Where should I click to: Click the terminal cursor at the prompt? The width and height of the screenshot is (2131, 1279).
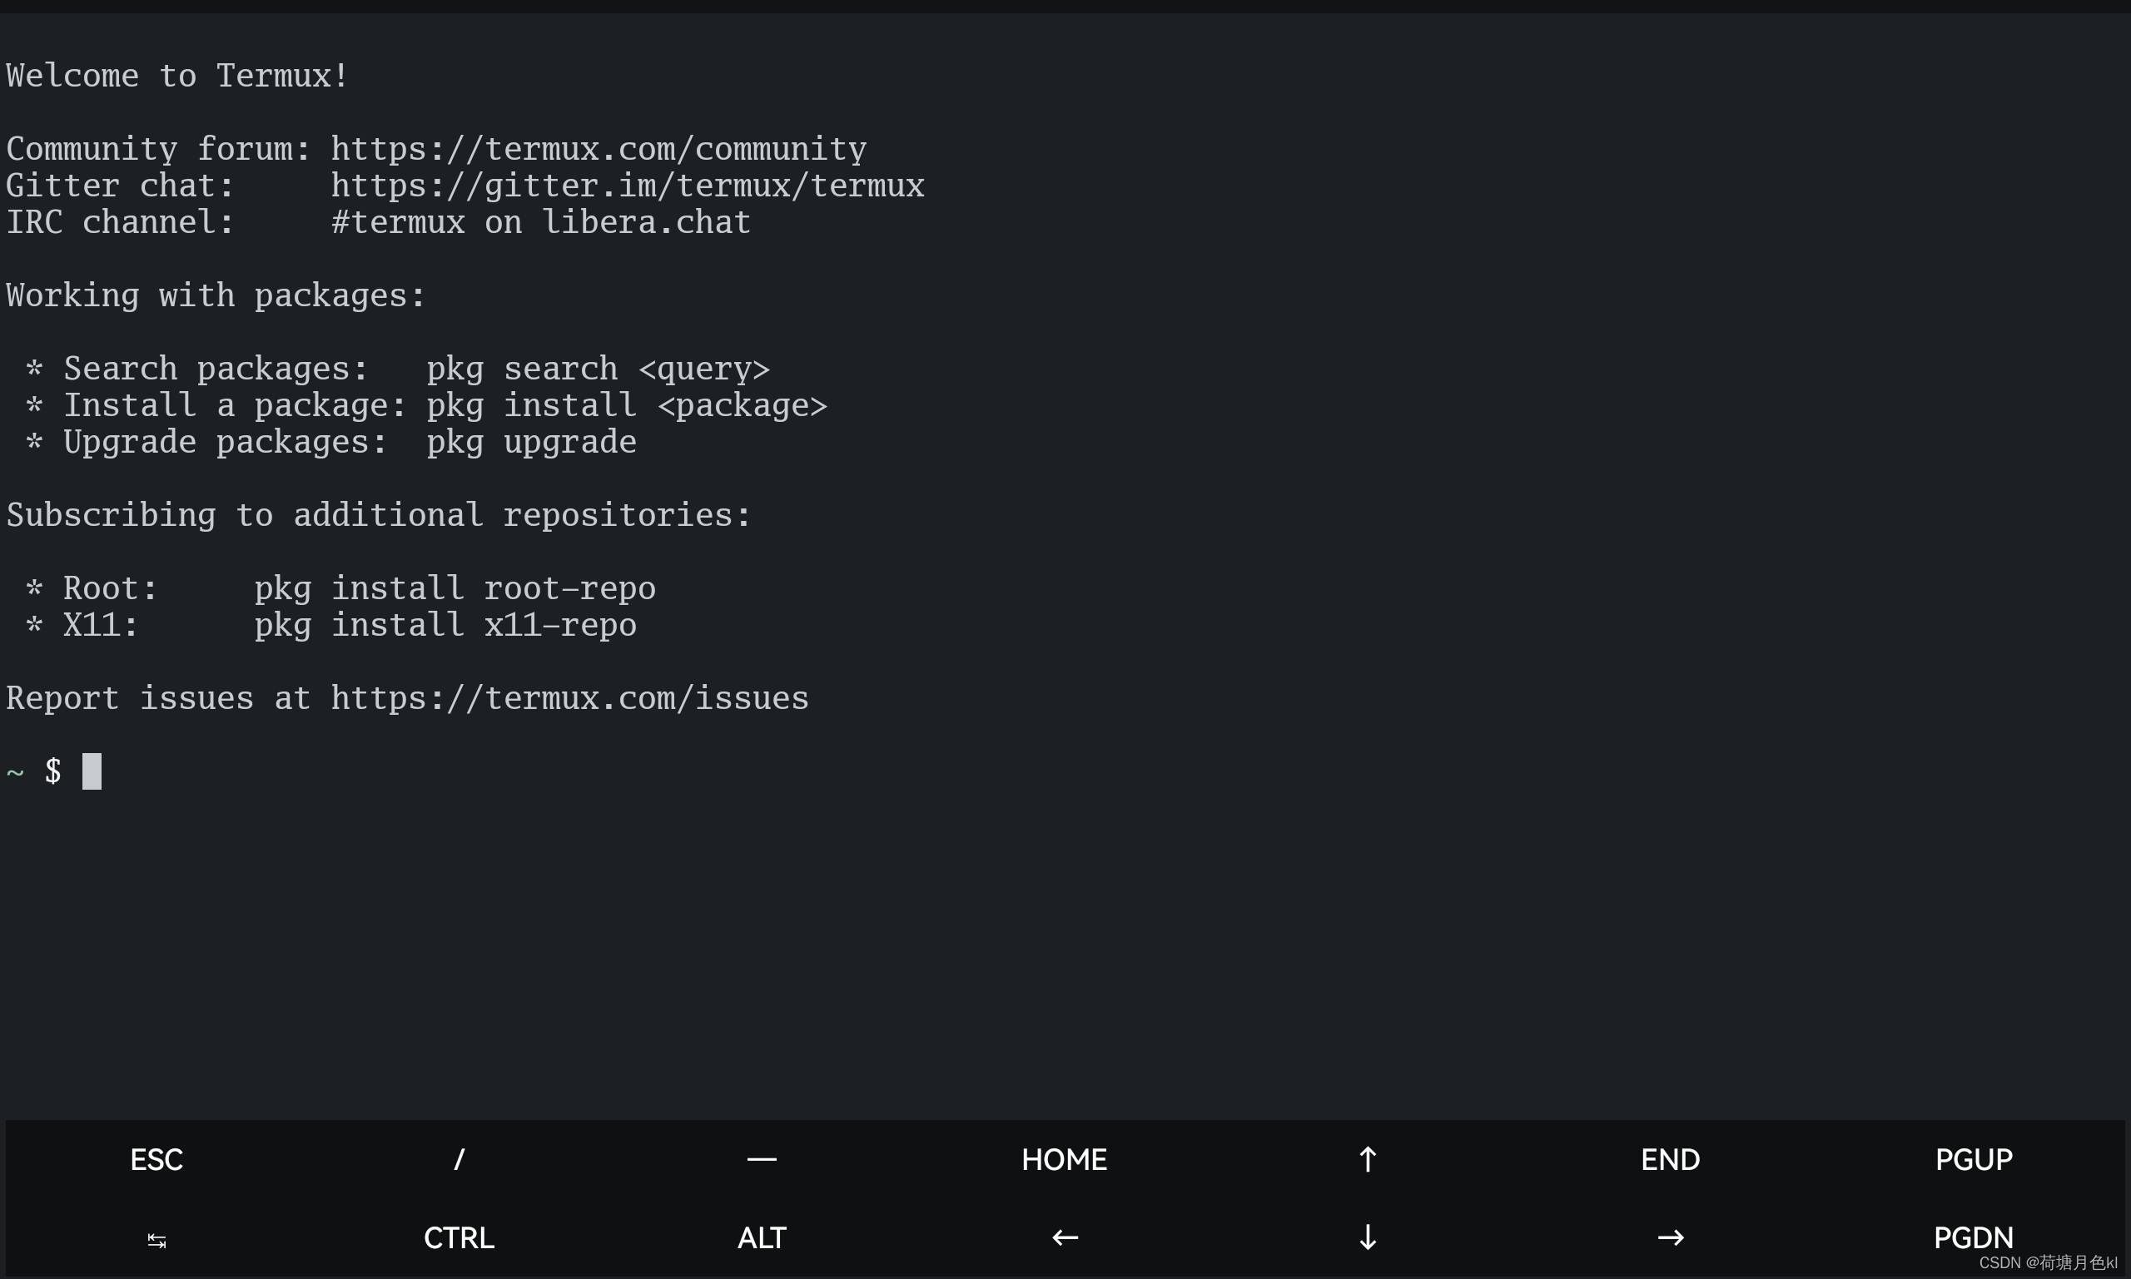tap(92, 771)
